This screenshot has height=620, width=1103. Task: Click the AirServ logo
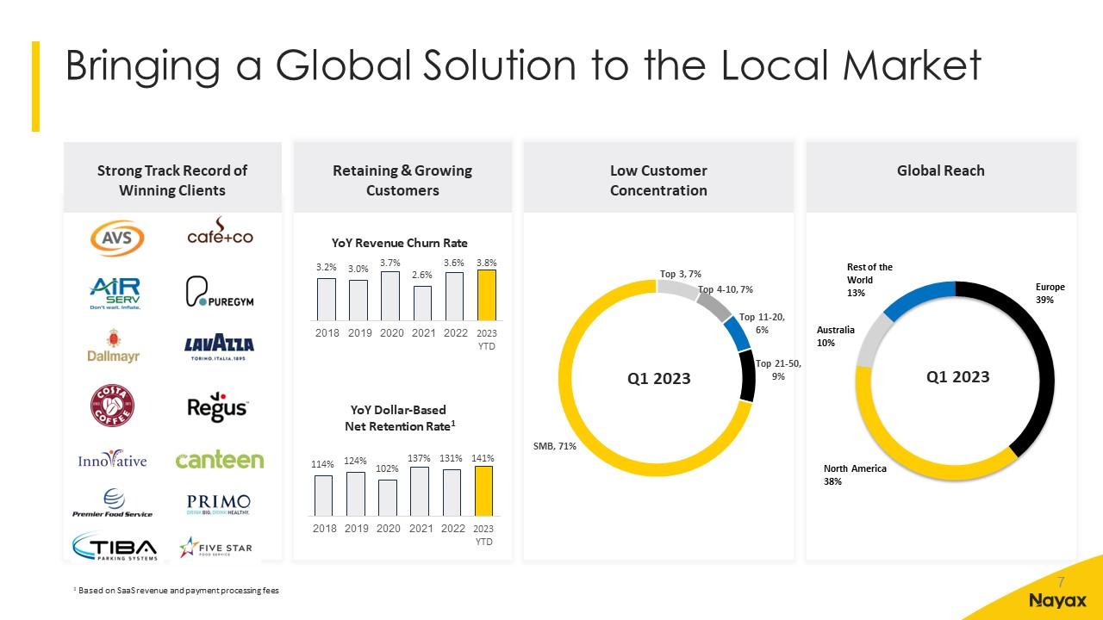coord(117,293)
